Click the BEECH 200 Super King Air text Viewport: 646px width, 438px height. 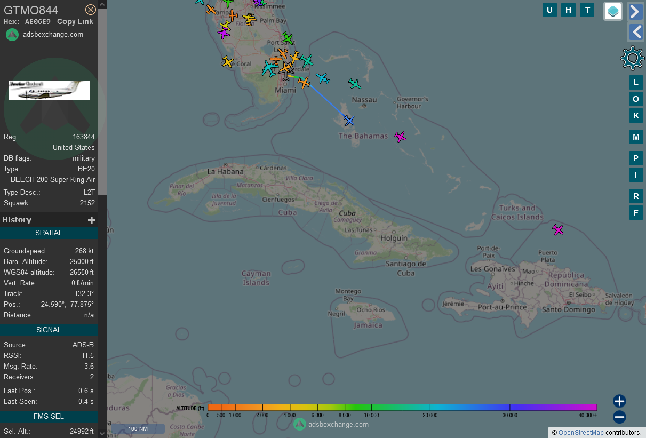53,180
